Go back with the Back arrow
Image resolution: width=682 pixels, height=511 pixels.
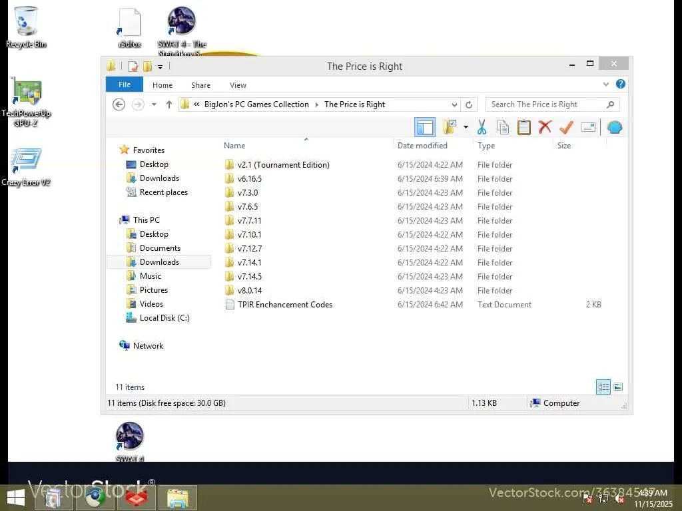coord(119,104)
